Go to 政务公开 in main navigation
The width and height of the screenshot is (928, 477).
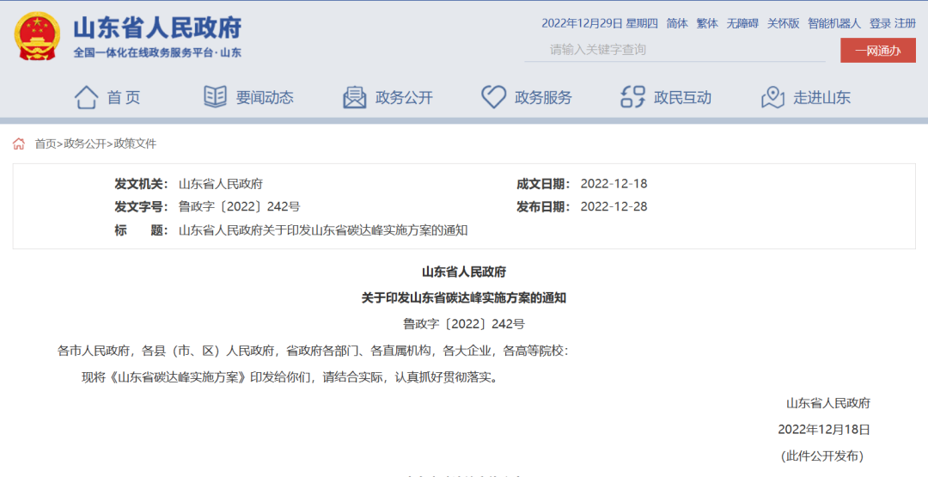tap(404, 98)
